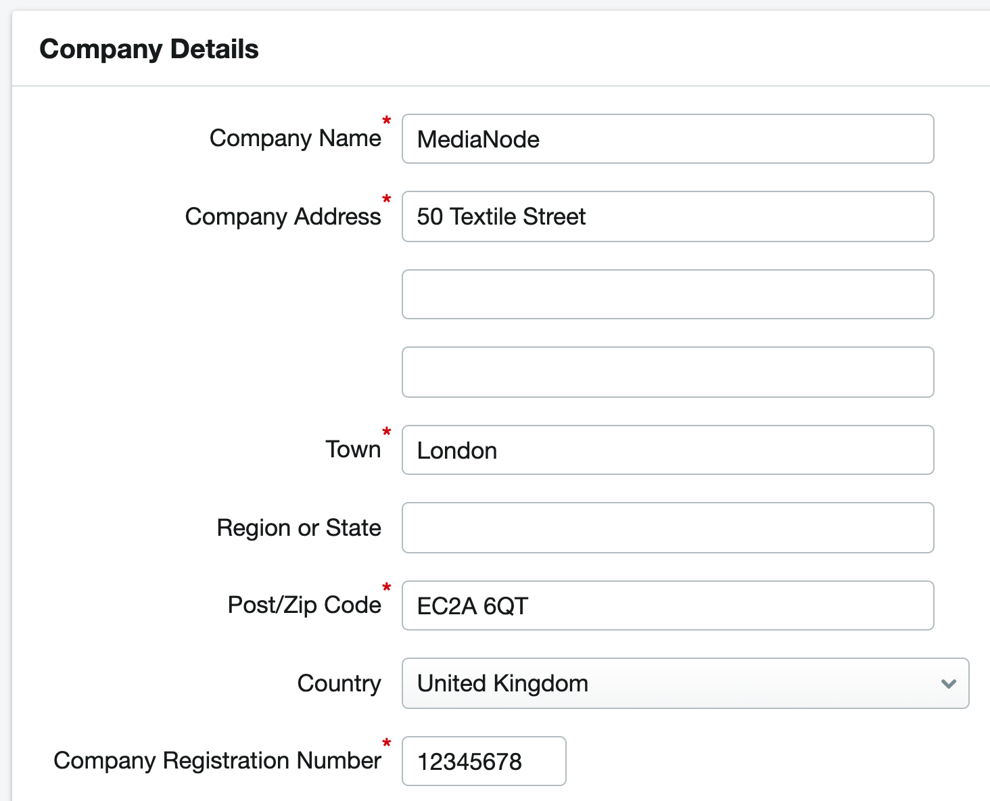Click the Company Name label
This screenshot has height=801, width=990.
point(295,138)
